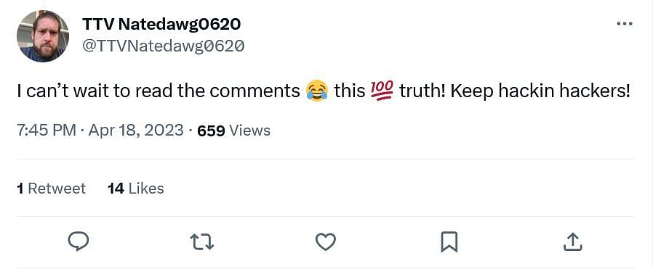Bookmark this tweet
The height and width of the screenshot is (269, 653).
pos(449,242)
